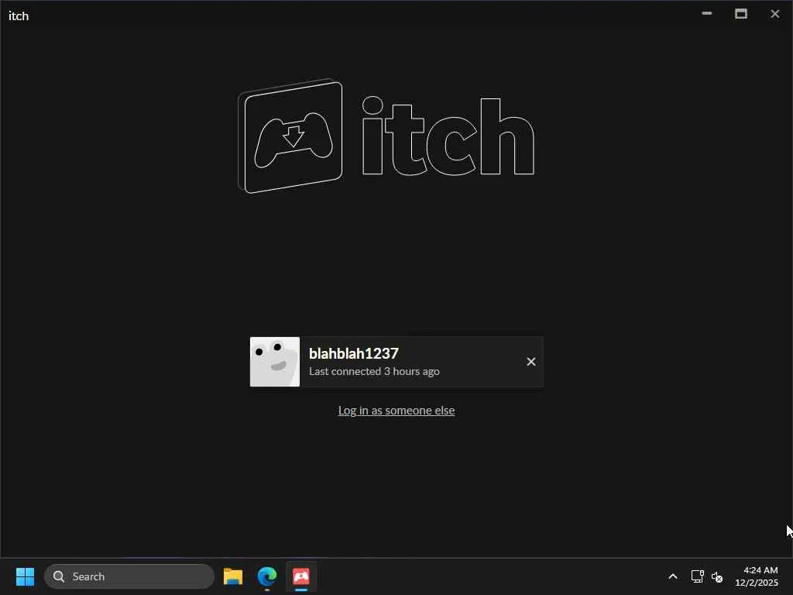Show hidden system tray icons
793x595 pixels.
coord(673,576)
